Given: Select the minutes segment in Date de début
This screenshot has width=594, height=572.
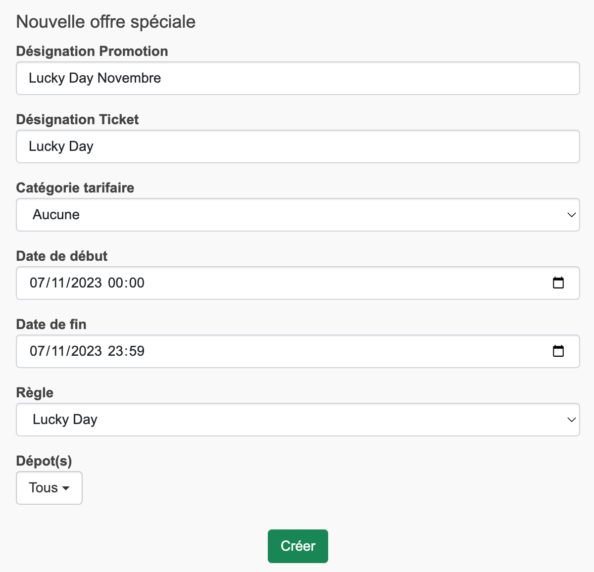Looking at the screenshot, I should pyautogui.click(x=136, y=283).
